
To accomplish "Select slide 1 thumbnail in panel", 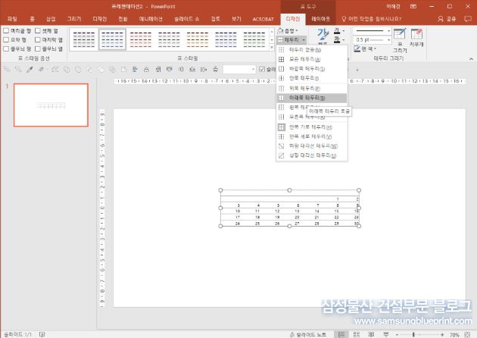I will [x=51, y=105].
